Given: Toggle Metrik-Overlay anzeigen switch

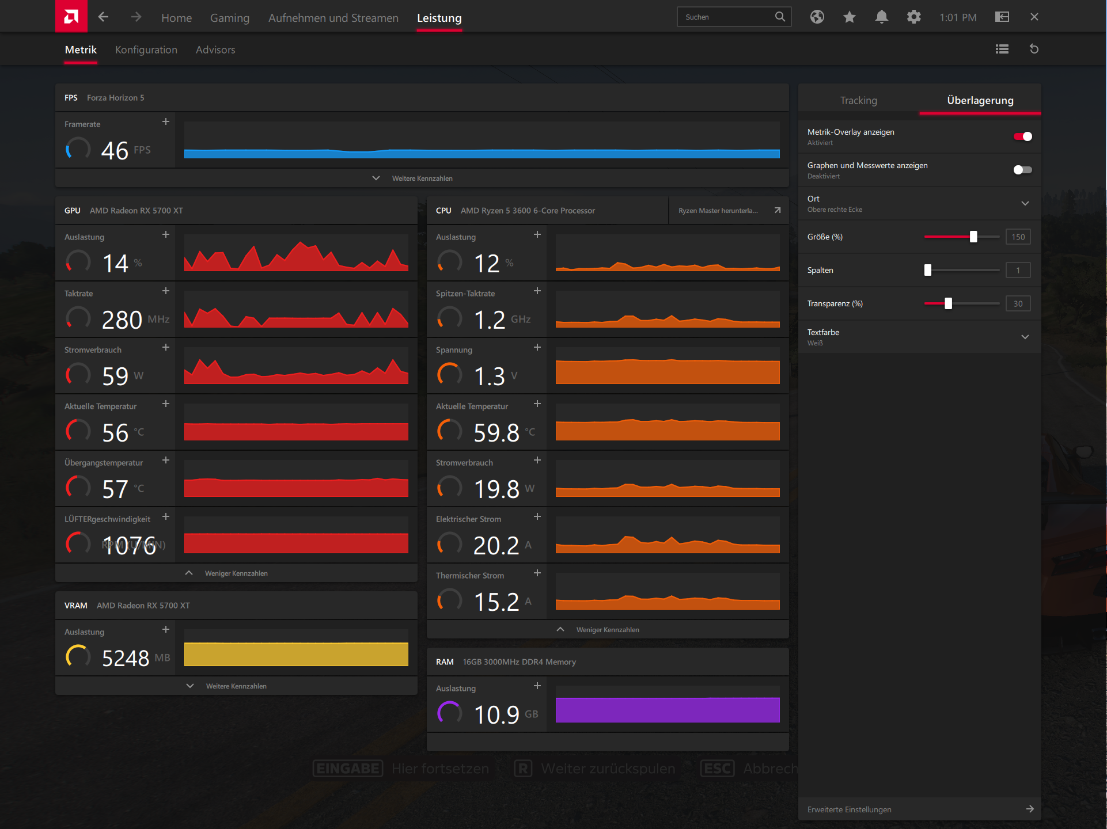Looking at the screenshot, I should [1023, 136].
